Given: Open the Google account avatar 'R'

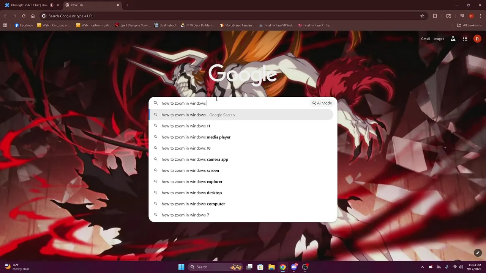Looking at the screenshot, I should click(x=477, y=39).
